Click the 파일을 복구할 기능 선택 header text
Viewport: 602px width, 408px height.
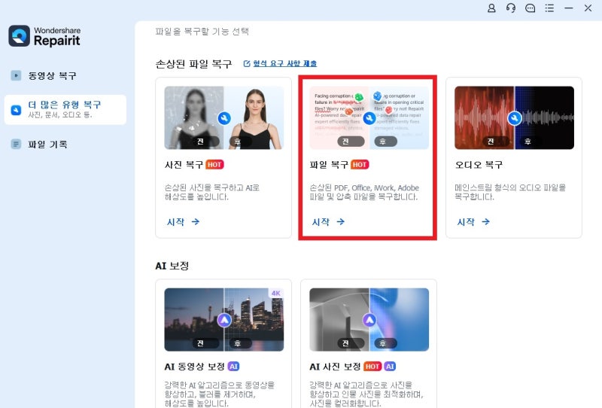tap(202, 32)
